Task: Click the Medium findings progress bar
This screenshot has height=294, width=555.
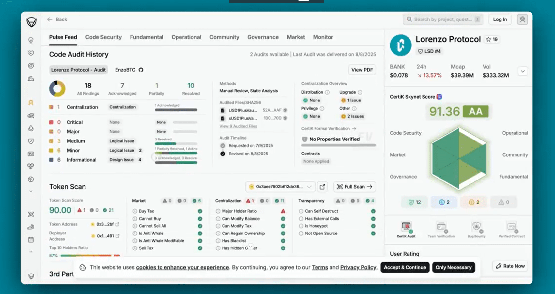Action: (176, 143)
